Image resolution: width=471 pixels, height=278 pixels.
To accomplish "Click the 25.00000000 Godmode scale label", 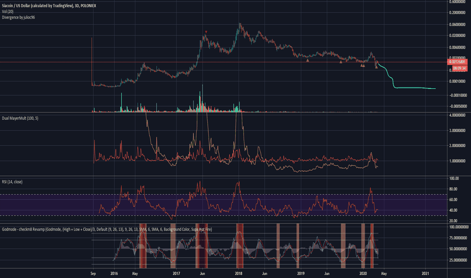I will coord(458,260).
